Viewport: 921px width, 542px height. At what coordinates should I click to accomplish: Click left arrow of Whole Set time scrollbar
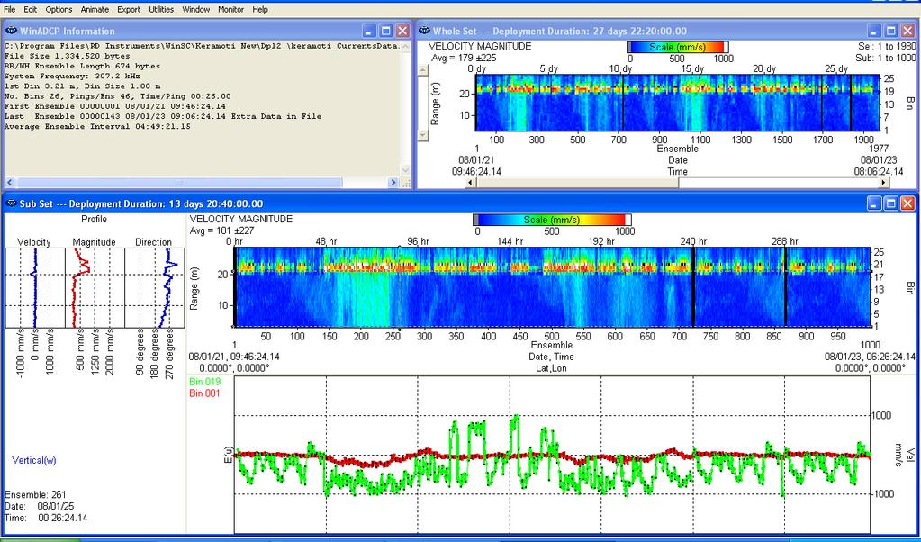click(x=470, y=183)
